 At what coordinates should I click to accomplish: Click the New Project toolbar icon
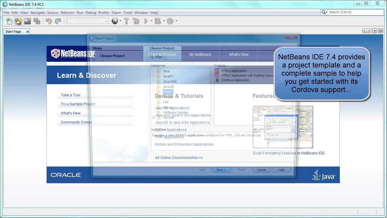(18, 21)
